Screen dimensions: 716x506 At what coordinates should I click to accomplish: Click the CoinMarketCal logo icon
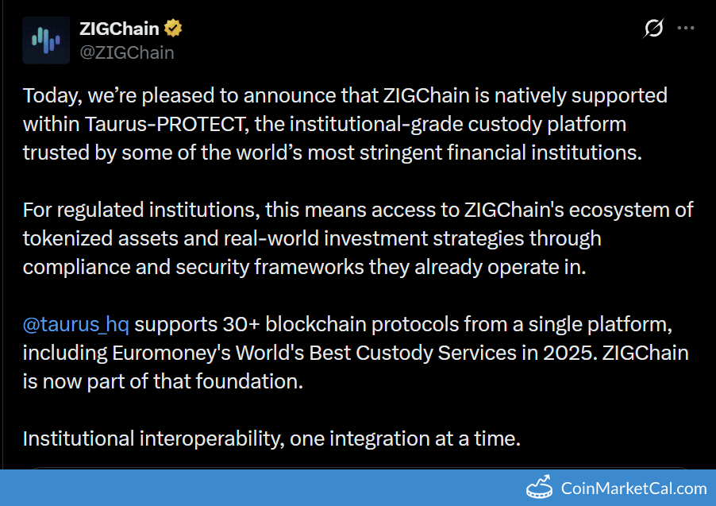538,487
